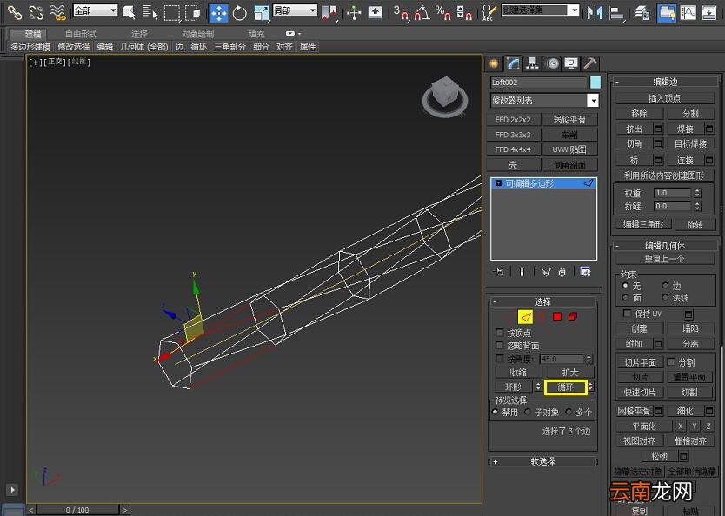Click the Select Object arrow icon
Screen dimensions: 725x516
pos(129,12)
